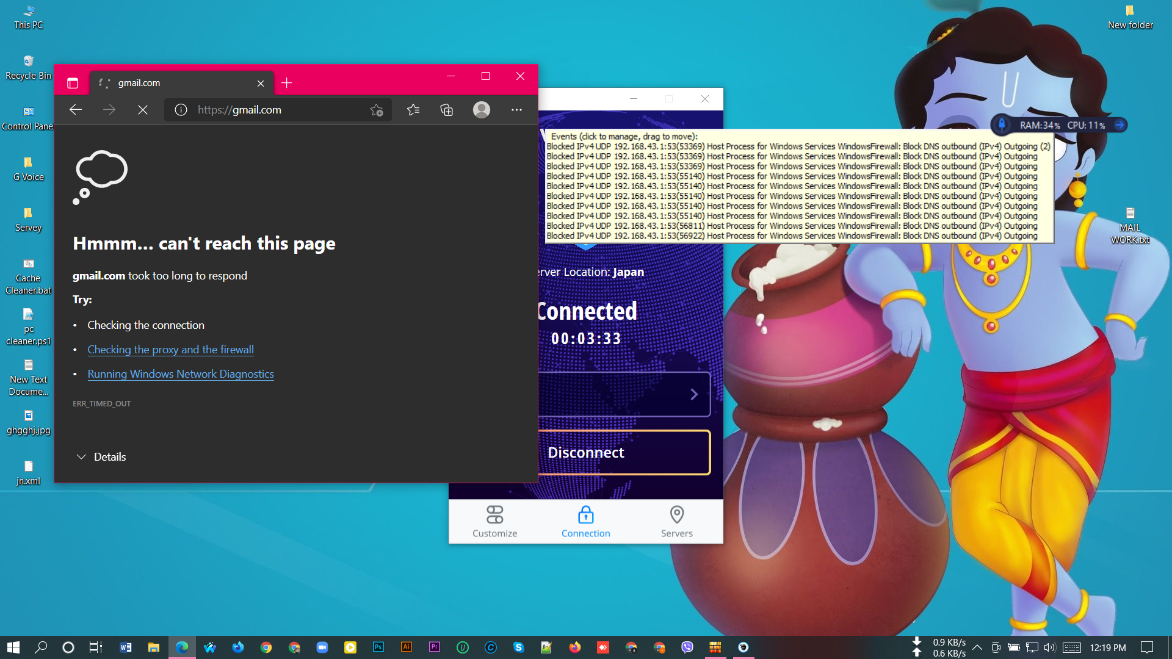The width and height of the screenshot is (1172, 659).
Task: Go back in the Edge browser
Action: [x=76, y=110]
